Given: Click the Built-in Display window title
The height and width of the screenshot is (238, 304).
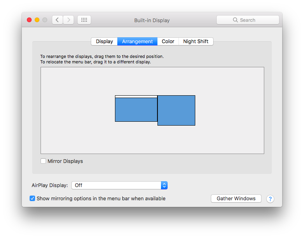Looking at the screenshot, I should tap(152, 20).
